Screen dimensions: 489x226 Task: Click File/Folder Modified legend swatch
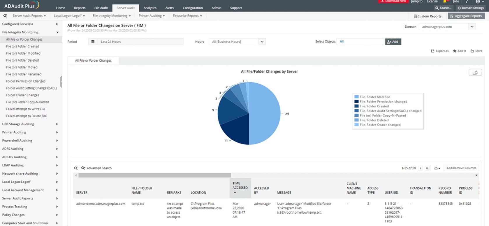click(356, 97)
